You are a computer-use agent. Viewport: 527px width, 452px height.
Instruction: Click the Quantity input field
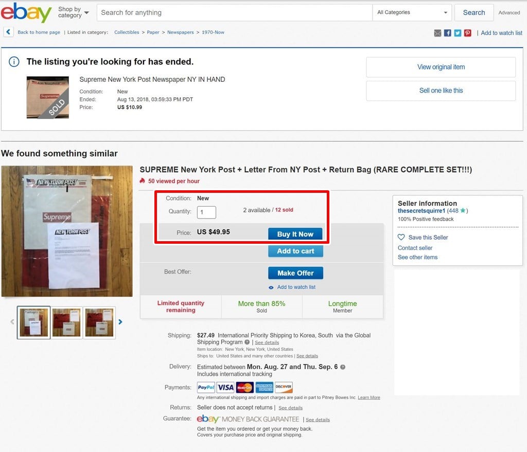(x=206, y=212)
